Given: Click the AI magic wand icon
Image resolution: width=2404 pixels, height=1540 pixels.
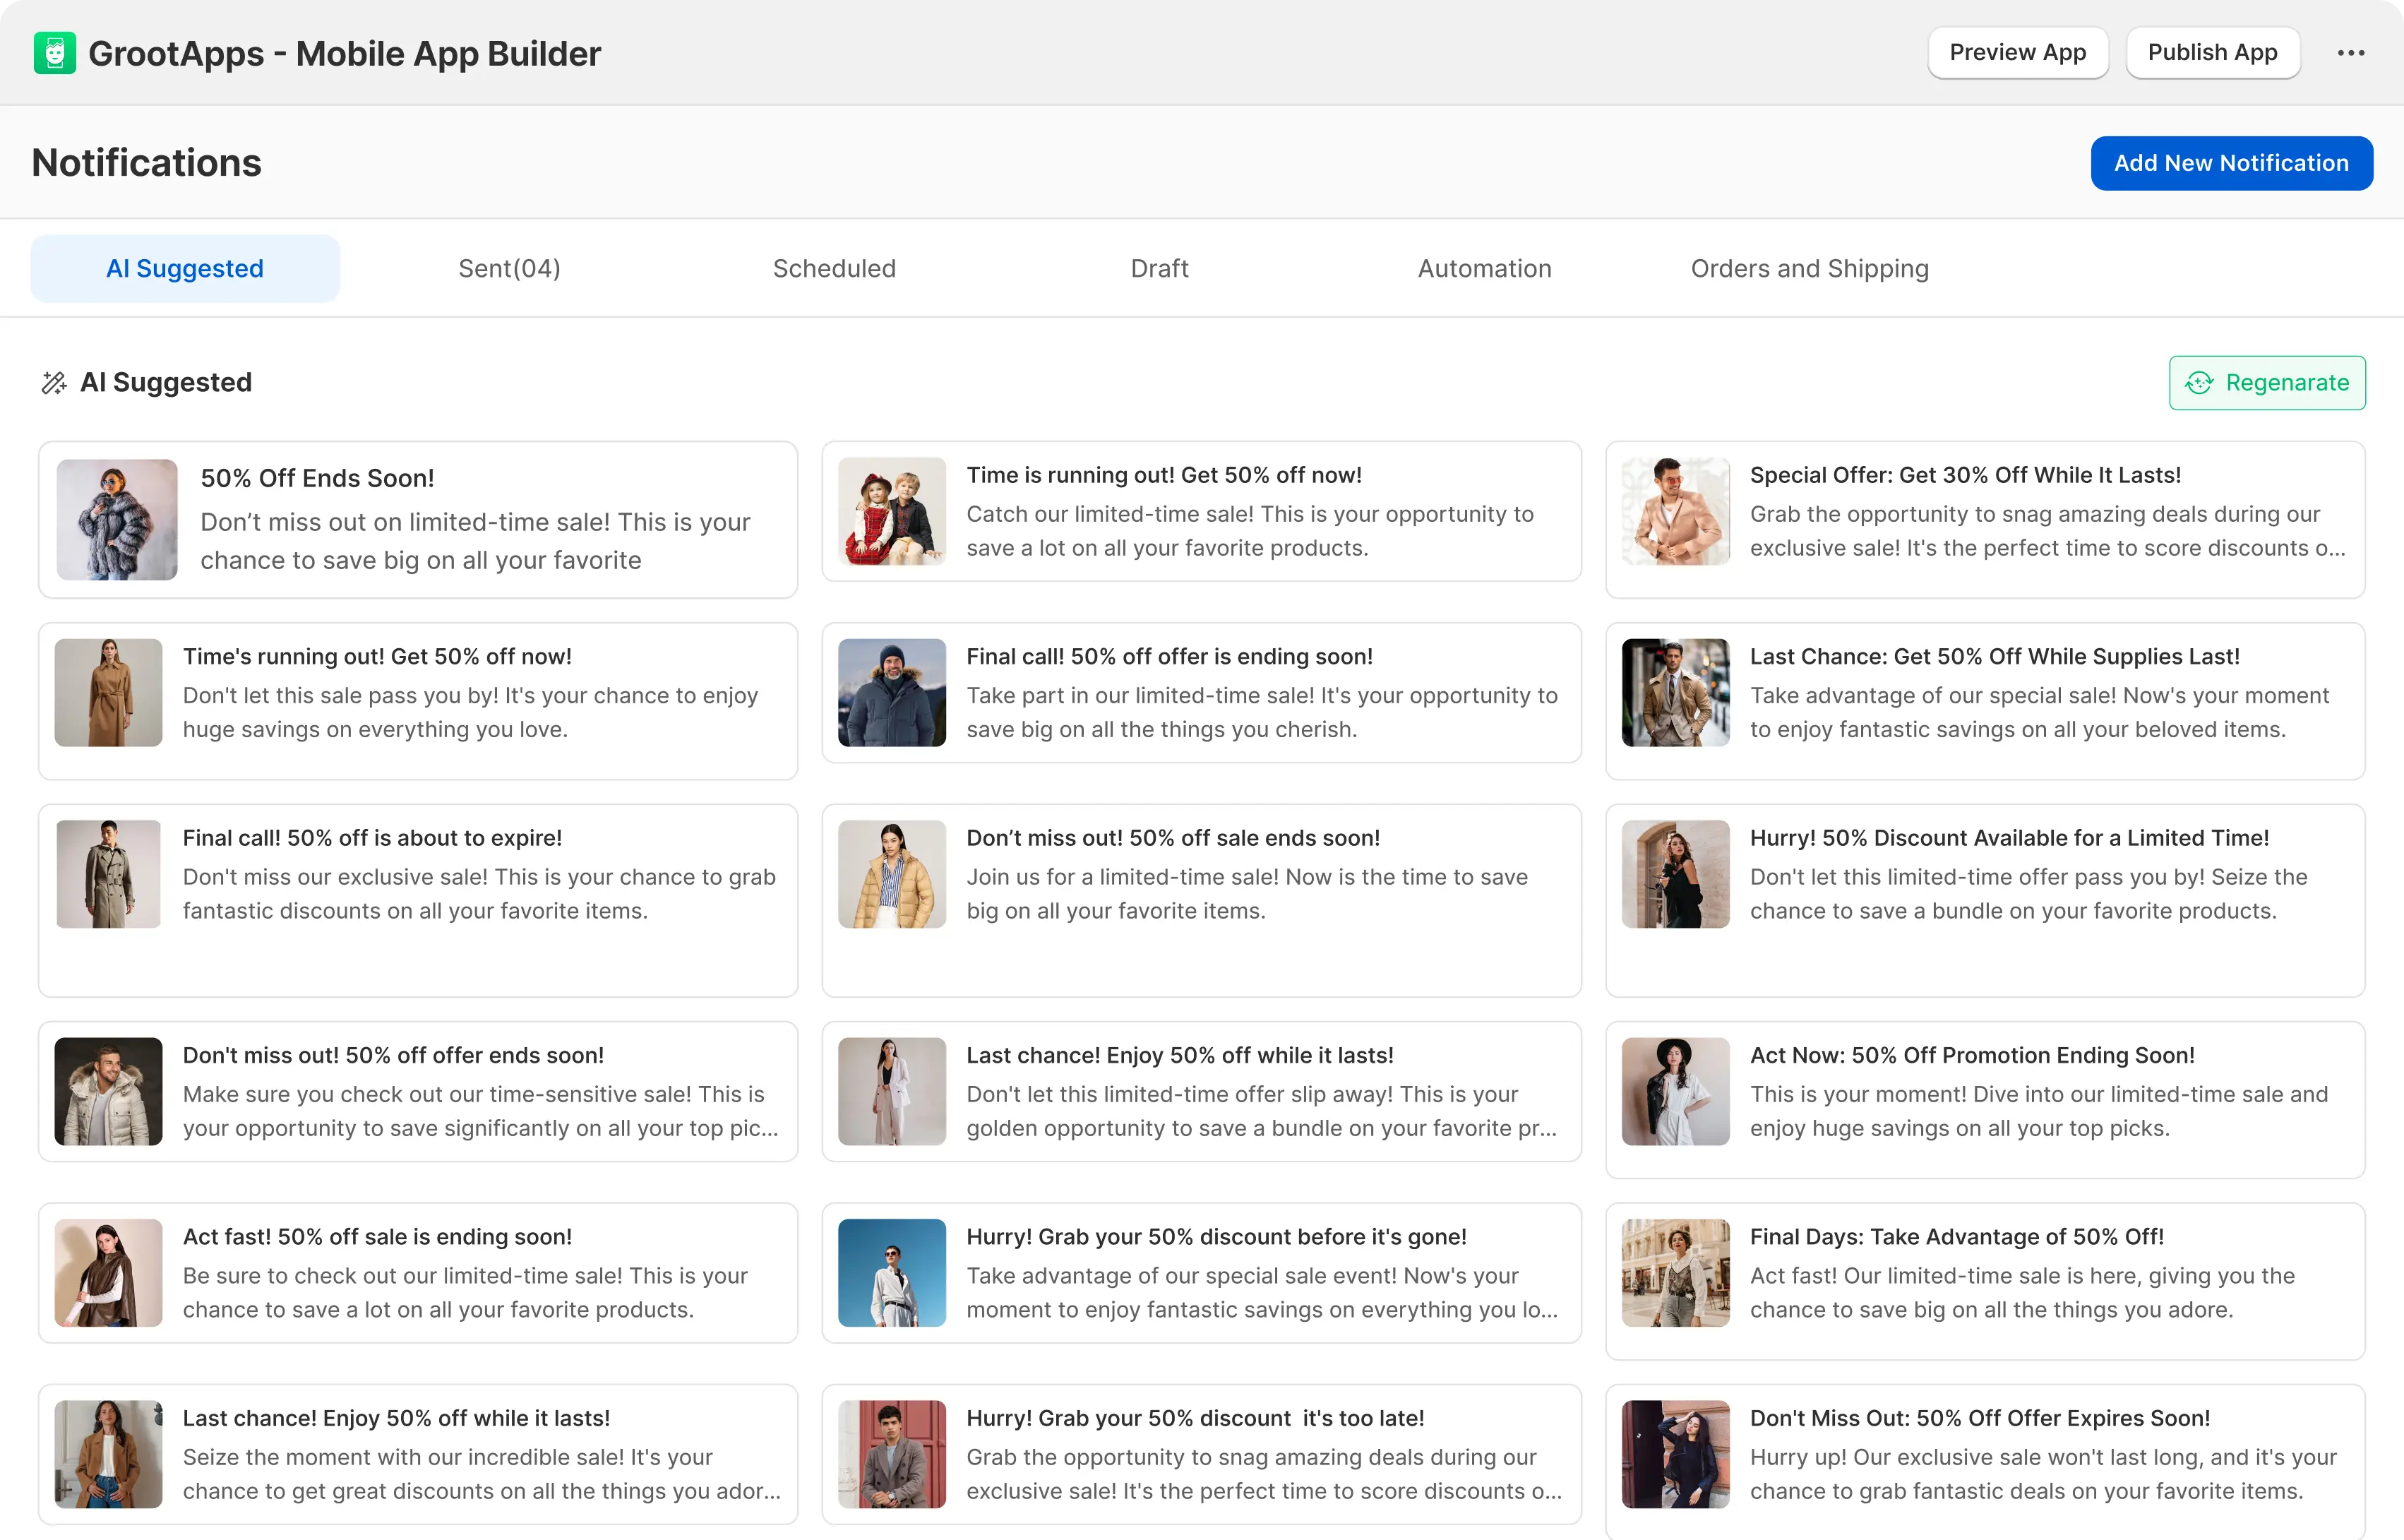Looking at the screenshot, I should [x=53, y=383].
